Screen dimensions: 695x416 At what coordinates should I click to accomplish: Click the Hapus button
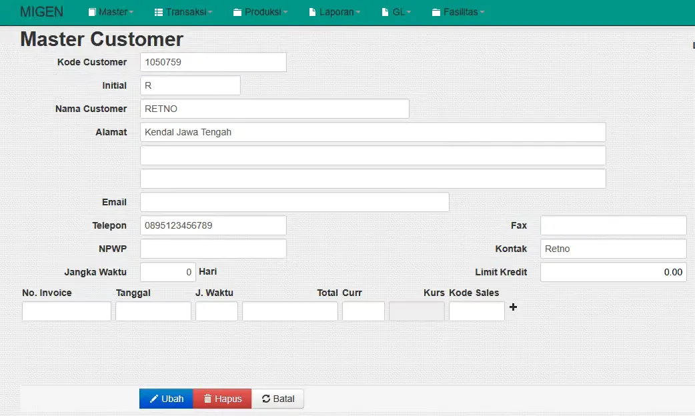[222, 399]
